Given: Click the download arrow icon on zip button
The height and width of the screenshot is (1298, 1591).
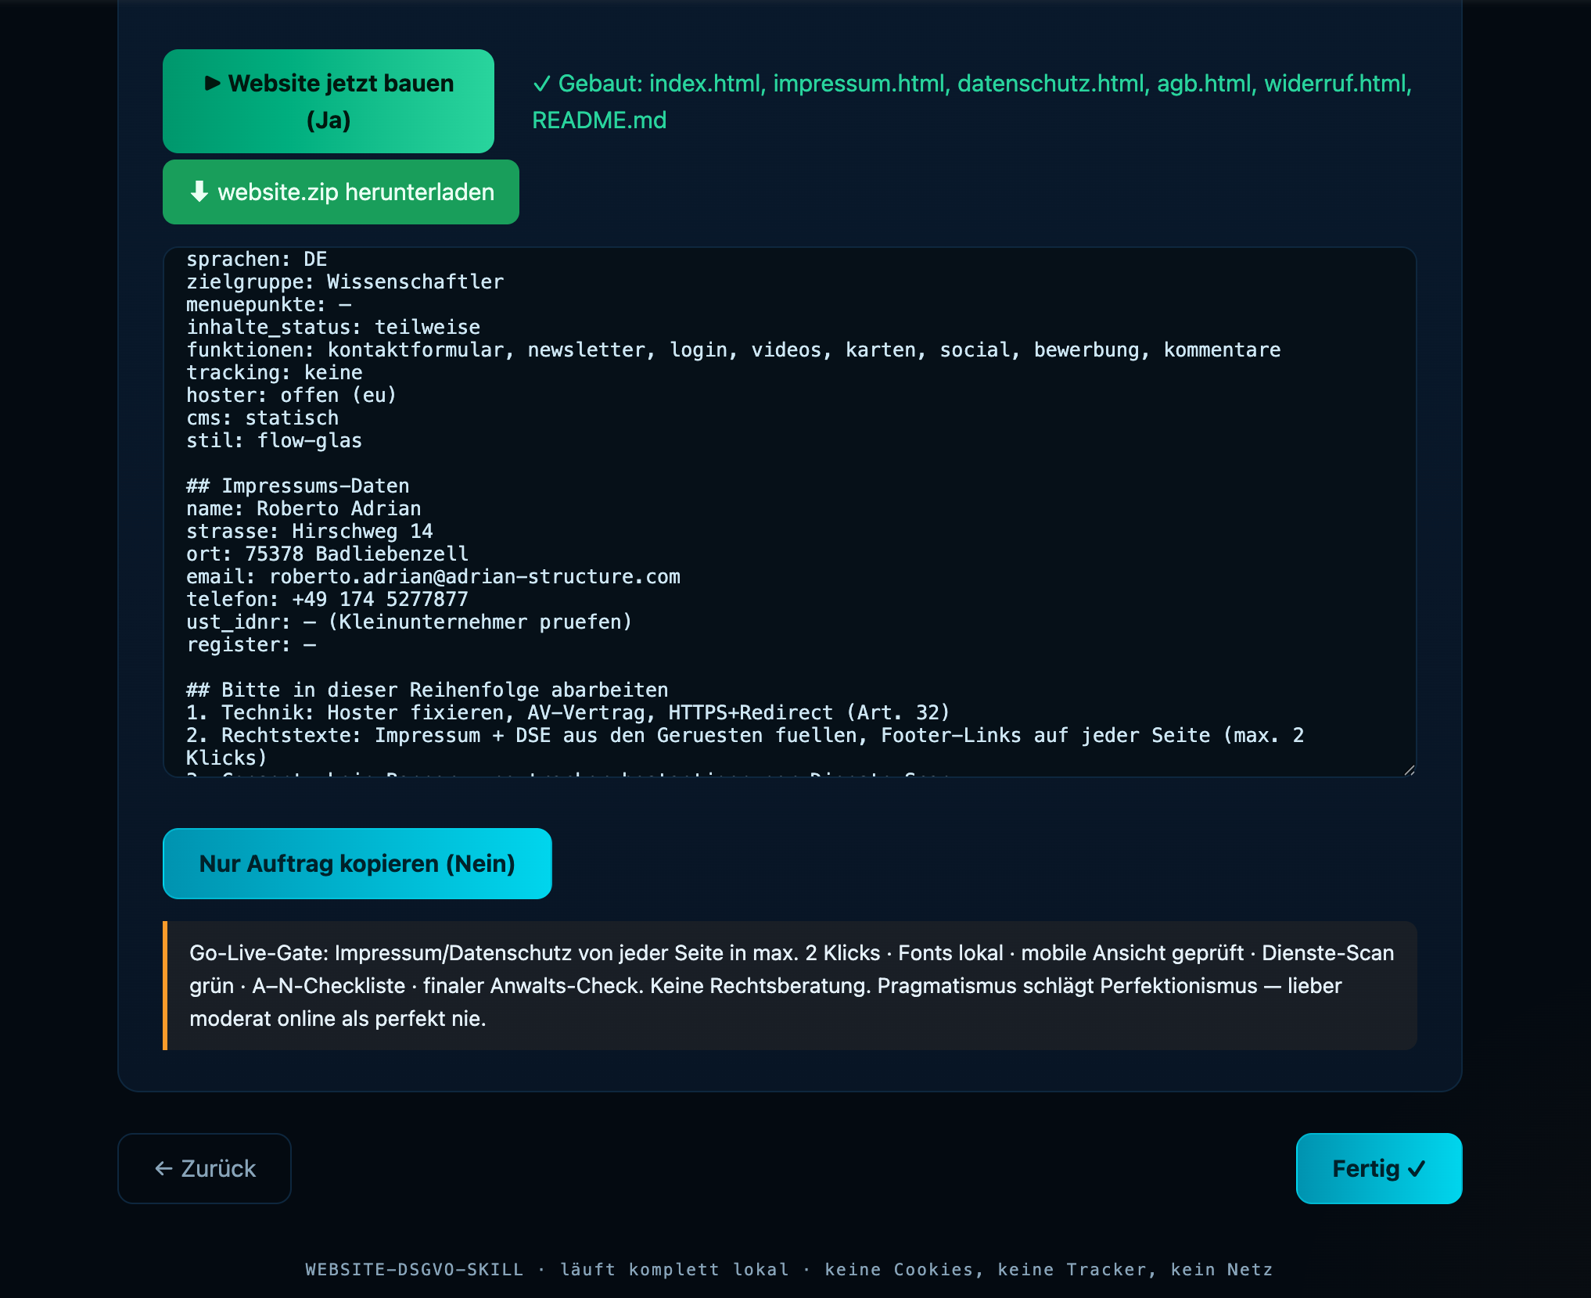Looking at the screenshot, I should click(199, 192).
